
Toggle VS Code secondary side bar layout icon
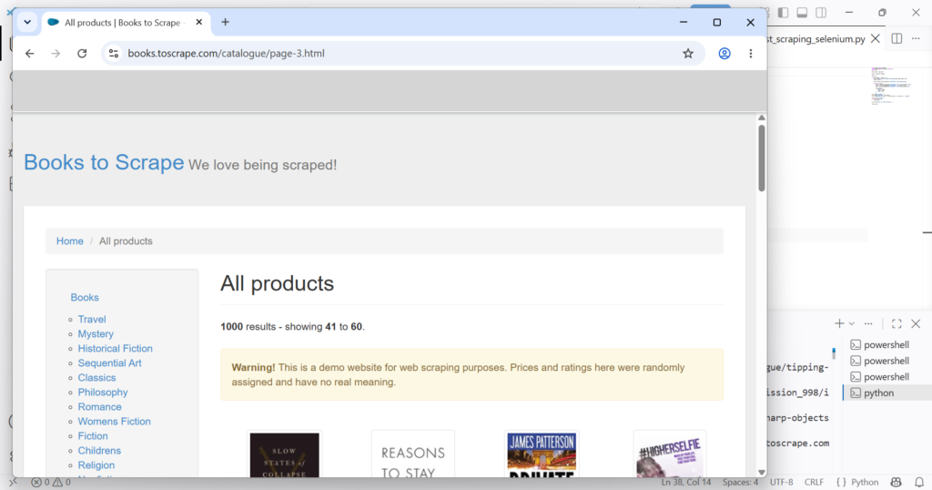822,13
